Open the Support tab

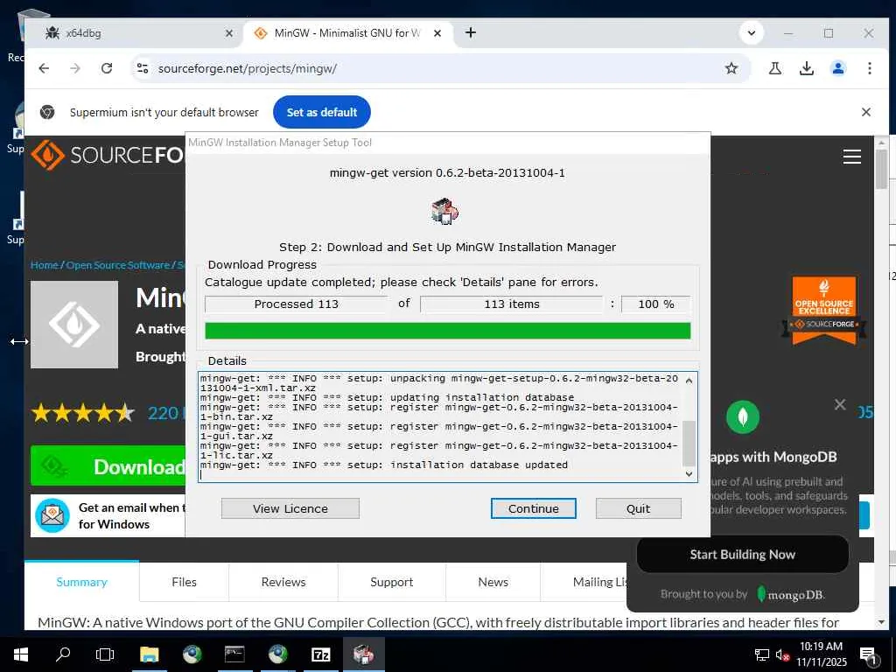coord(391,582)
